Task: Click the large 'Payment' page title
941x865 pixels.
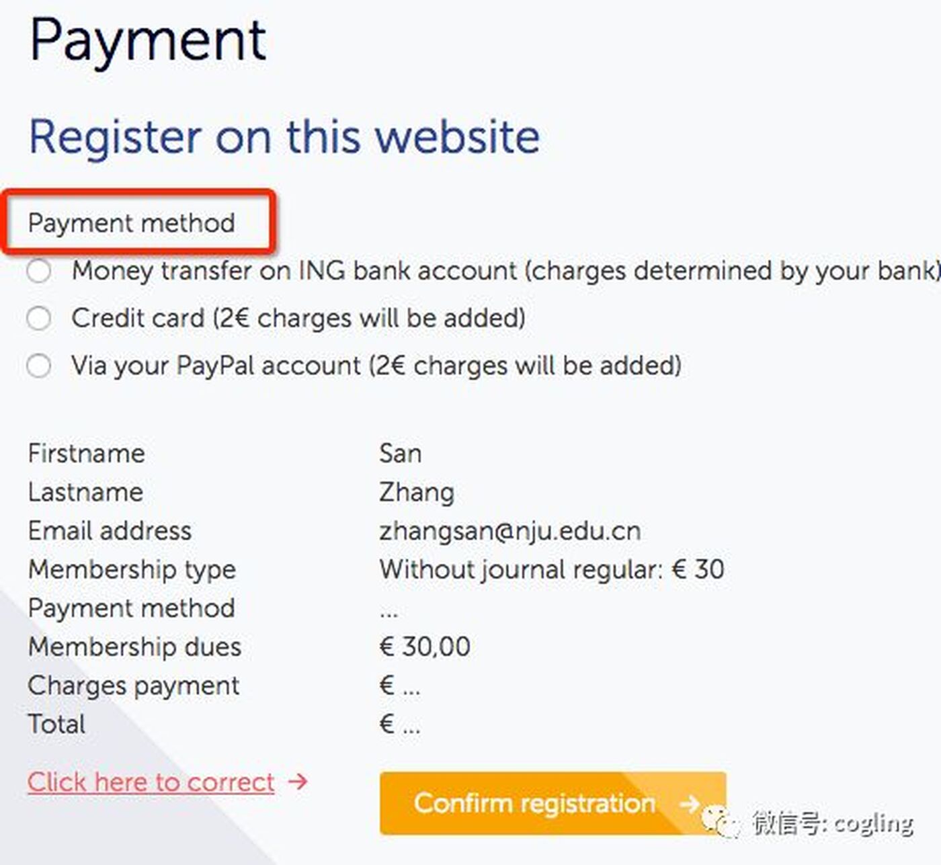Action: pyautogui.click(x=148, y=42)
